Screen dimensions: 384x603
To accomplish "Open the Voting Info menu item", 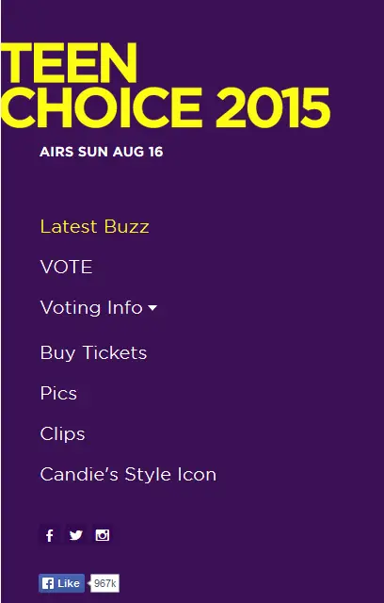I will point(91,308).
